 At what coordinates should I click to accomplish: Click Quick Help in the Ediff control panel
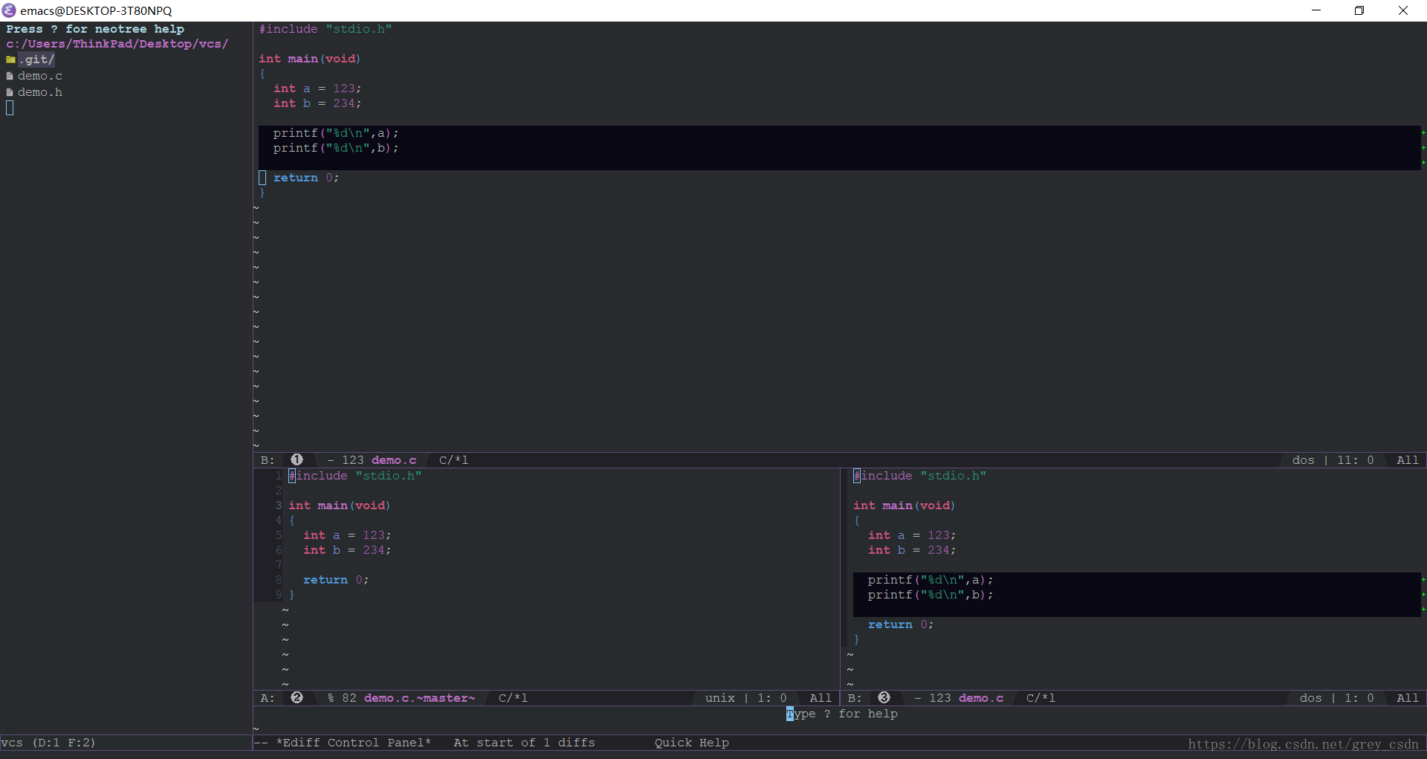(x=691, y=742)
